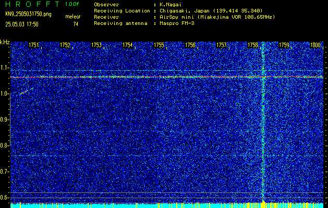Click the 1754 time marker
Screen dimensions: 328x208
click(128, 45)
